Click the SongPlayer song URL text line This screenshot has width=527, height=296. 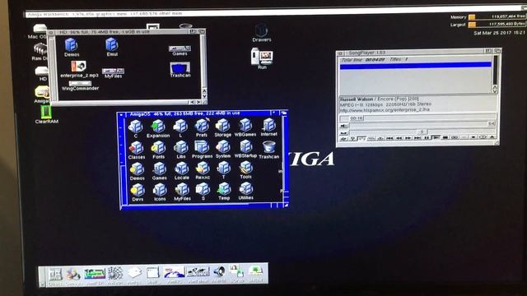(385, 109)
